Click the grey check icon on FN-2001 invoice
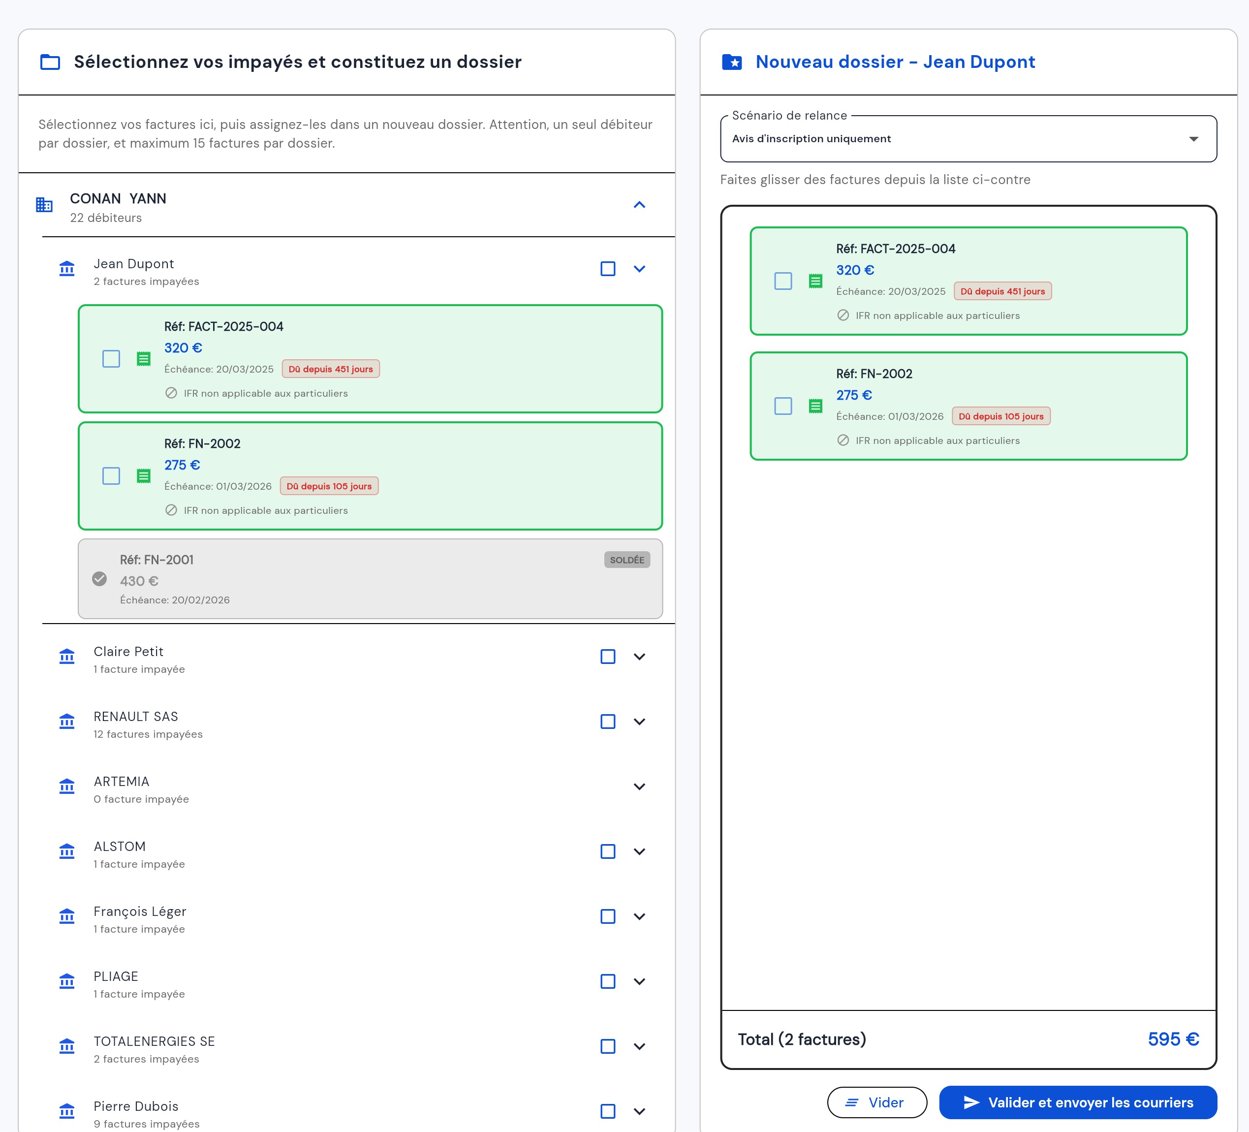Image resolution: width=1249 pixels, height=1132 pixels. [x=99, y=579]
